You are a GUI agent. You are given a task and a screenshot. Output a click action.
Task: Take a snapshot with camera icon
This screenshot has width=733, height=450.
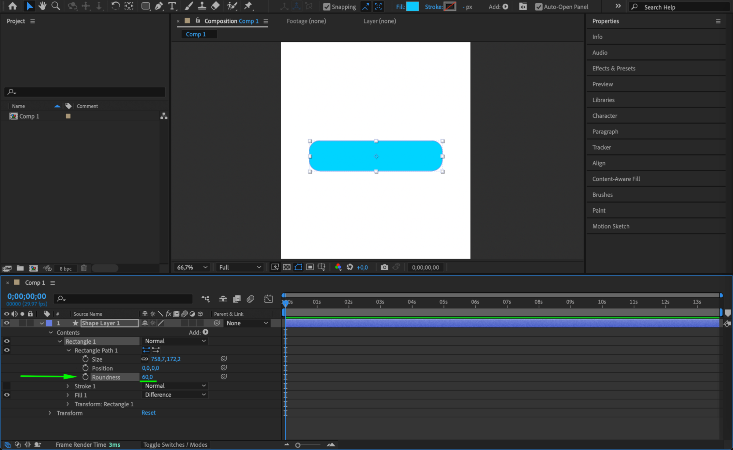384,267
